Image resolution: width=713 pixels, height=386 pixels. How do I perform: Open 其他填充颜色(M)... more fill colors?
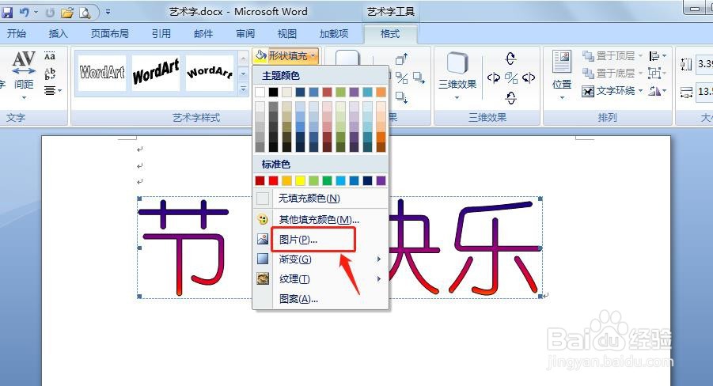[320, 220]
